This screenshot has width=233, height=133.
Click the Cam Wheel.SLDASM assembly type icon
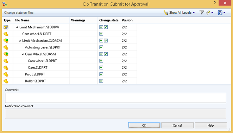[x=6, y=54]
